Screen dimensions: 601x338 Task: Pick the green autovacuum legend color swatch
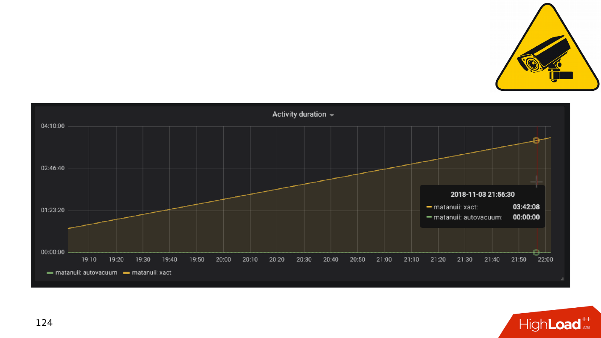[x=50, y=273]
